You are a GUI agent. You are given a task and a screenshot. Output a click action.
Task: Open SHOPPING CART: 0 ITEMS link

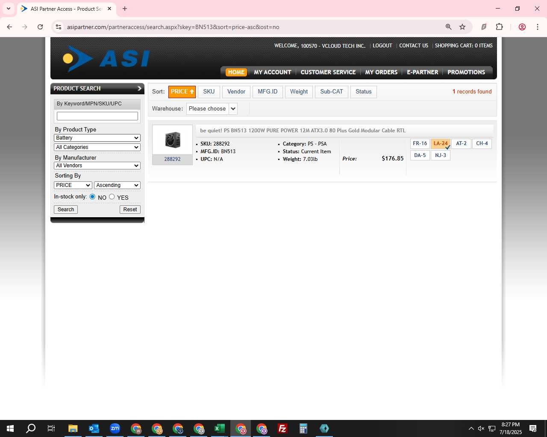464,46
